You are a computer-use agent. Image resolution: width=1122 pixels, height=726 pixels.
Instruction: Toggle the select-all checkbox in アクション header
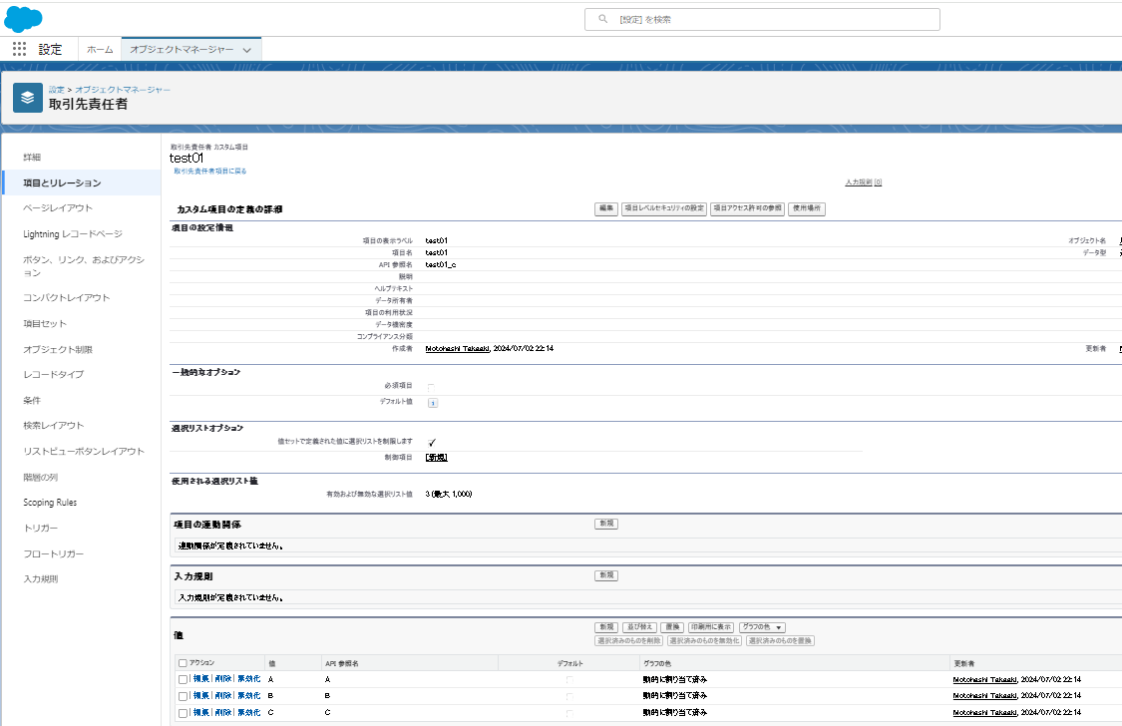pyautogui.click(x=183, y=663)
